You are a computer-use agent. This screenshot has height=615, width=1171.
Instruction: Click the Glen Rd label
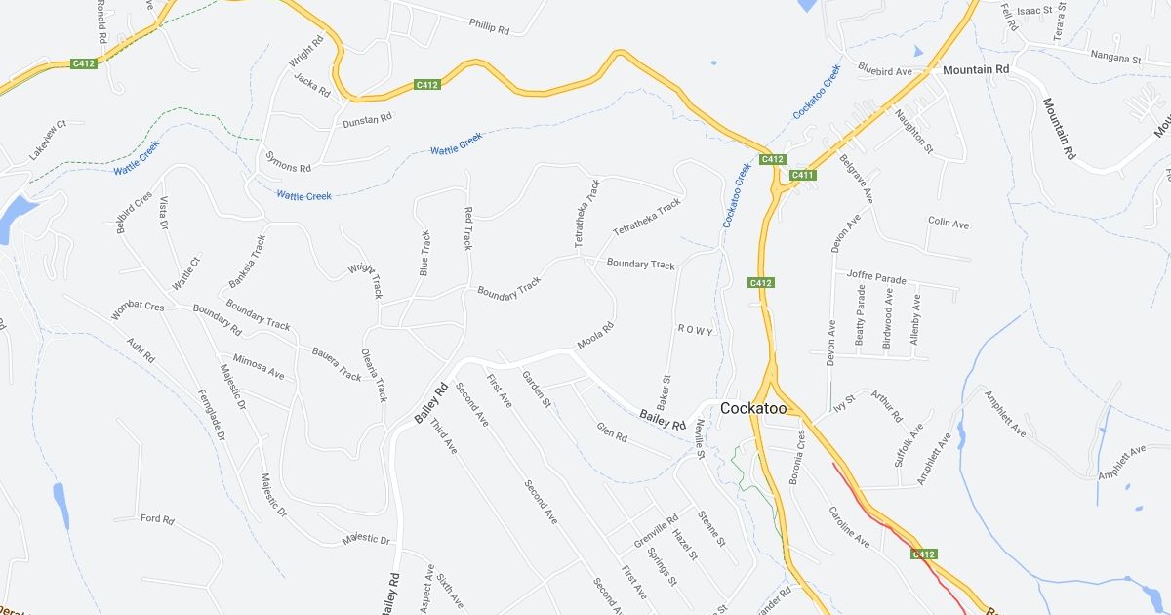coord(612,430)
